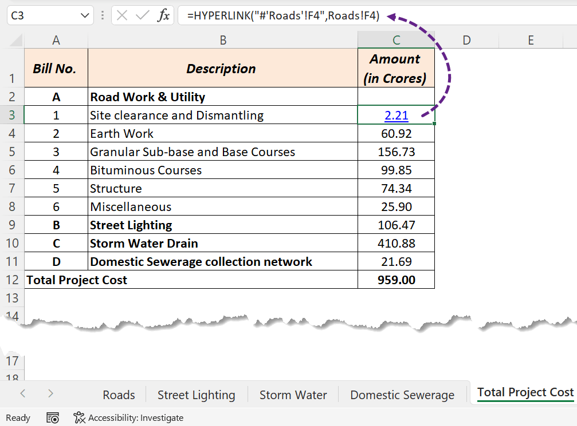This screenshot has width=577, height=426.
Task: Select the 'Storm Water Drain' cell
Action: [x=223, y=243]
